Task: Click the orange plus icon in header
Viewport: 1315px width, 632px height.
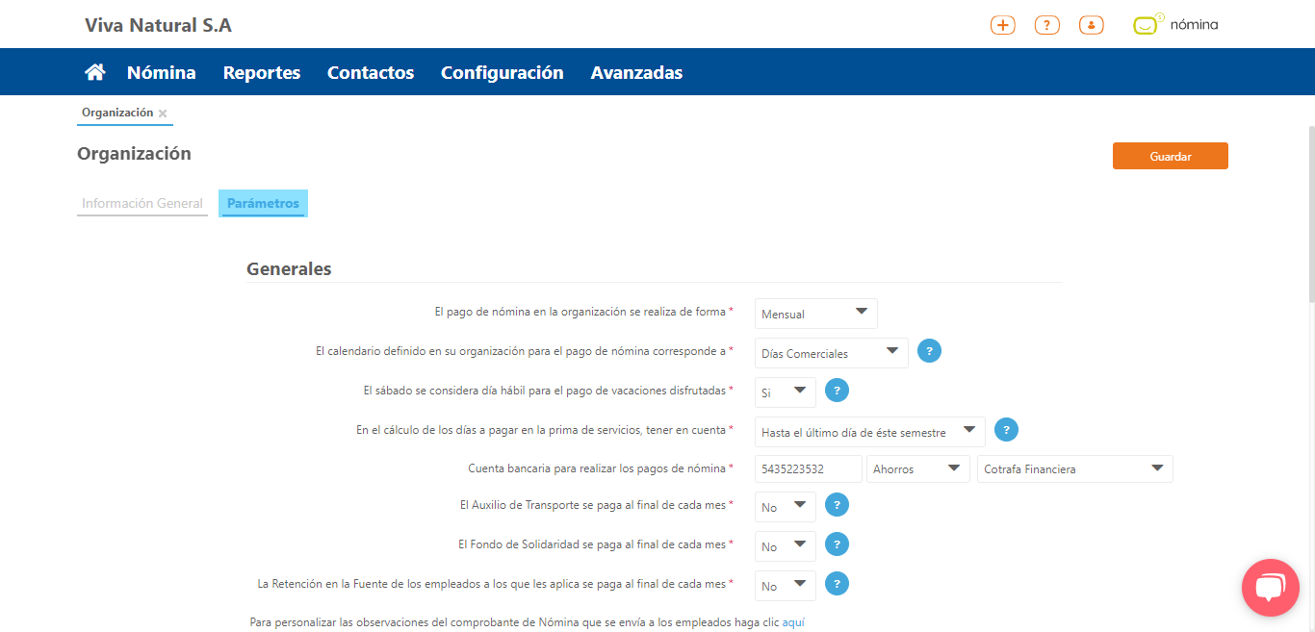Action: (1003, 26)
